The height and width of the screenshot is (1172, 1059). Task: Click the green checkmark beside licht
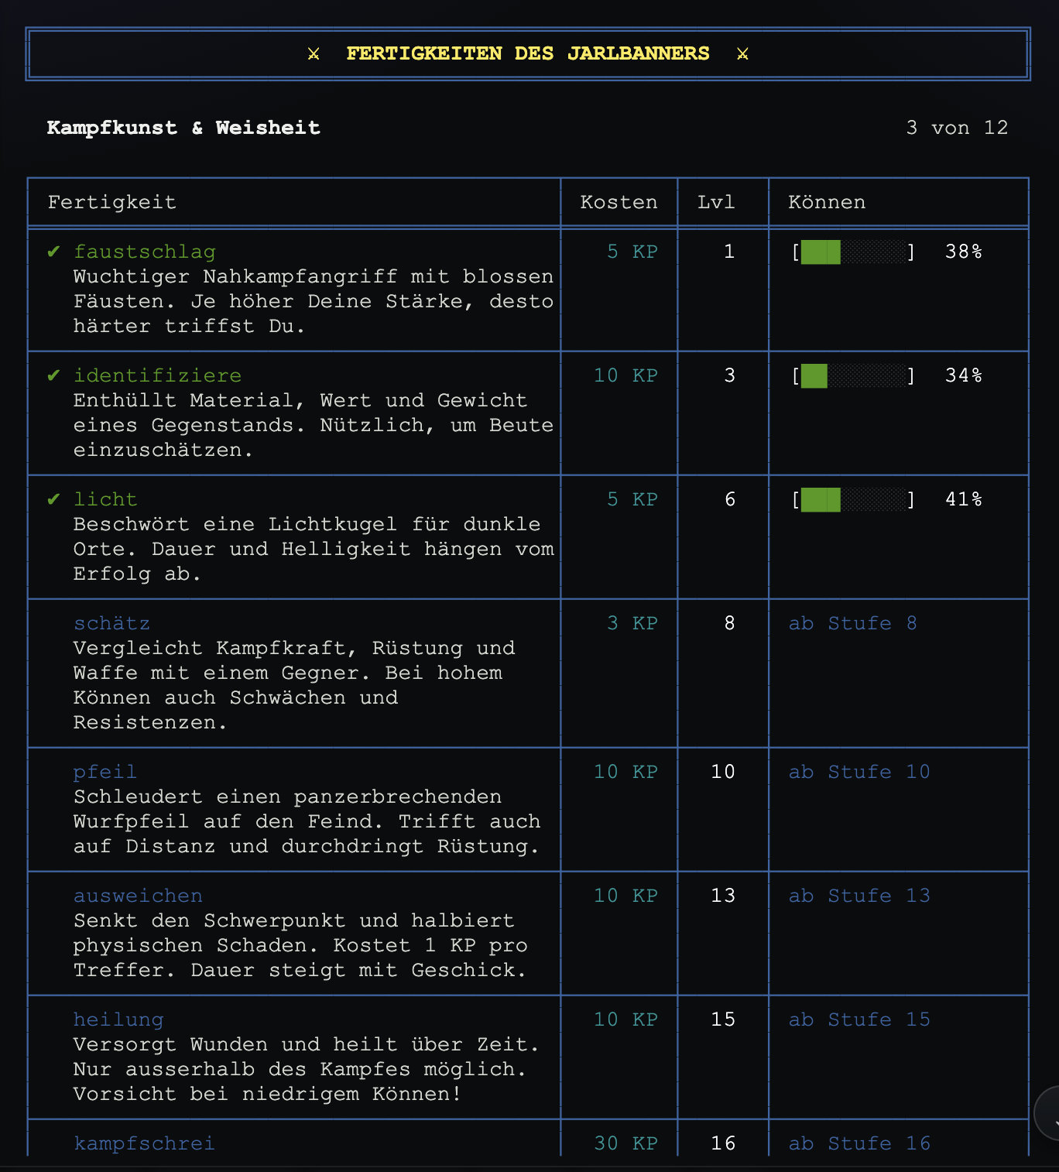(x=53, y=499)
